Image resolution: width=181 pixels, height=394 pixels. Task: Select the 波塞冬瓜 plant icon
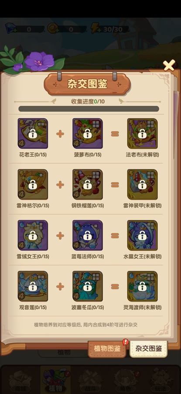(x=87, y=286)
